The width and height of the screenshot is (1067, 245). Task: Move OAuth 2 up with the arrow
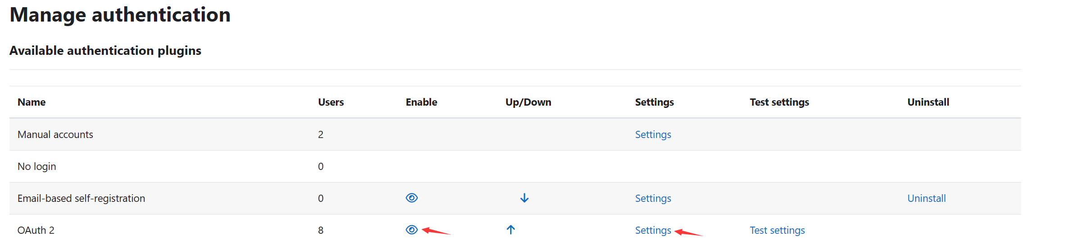(511, 230)
